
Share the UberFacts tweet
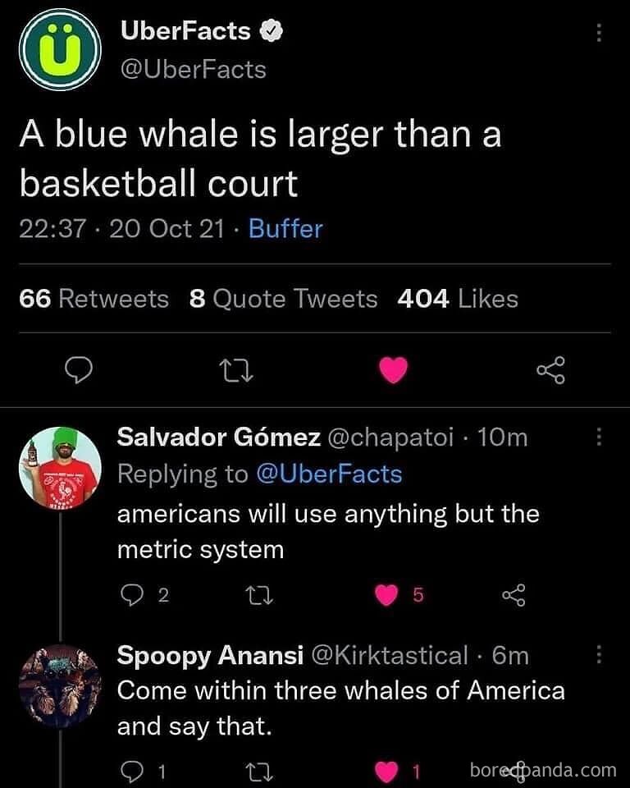coord(550,373)
